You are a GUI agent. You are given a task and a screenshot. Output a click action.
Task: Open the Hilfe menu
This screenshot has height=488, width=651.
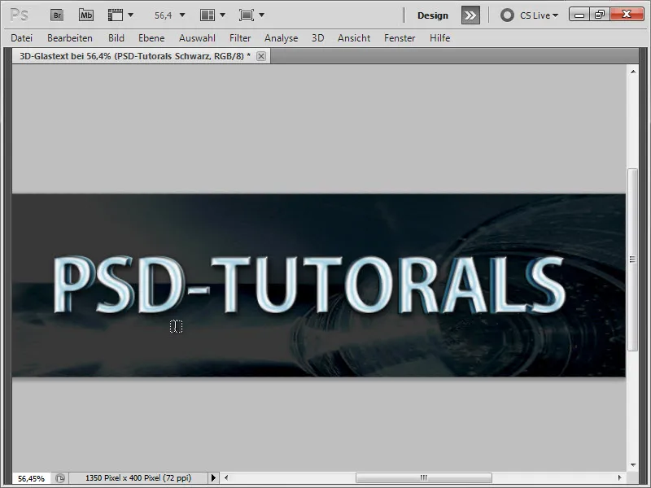(x=440, y=38)
